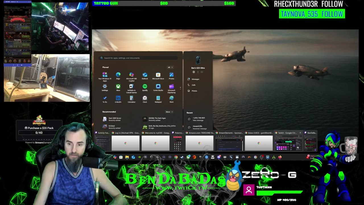The width and height of the screenshot is (364, 205).
Task: Expand More recommended items
Action: [169, 112]
